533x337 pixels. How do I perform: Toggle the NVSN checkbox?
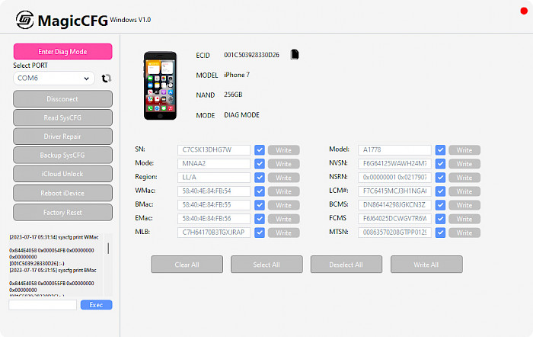440,164
